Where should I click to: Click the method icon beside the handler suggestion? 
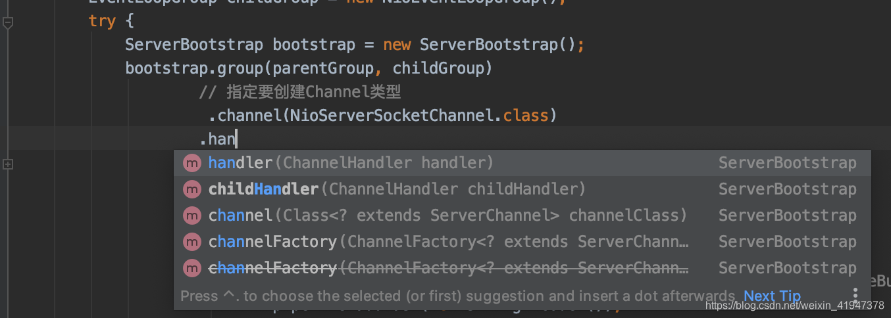(x=191, y=163)
